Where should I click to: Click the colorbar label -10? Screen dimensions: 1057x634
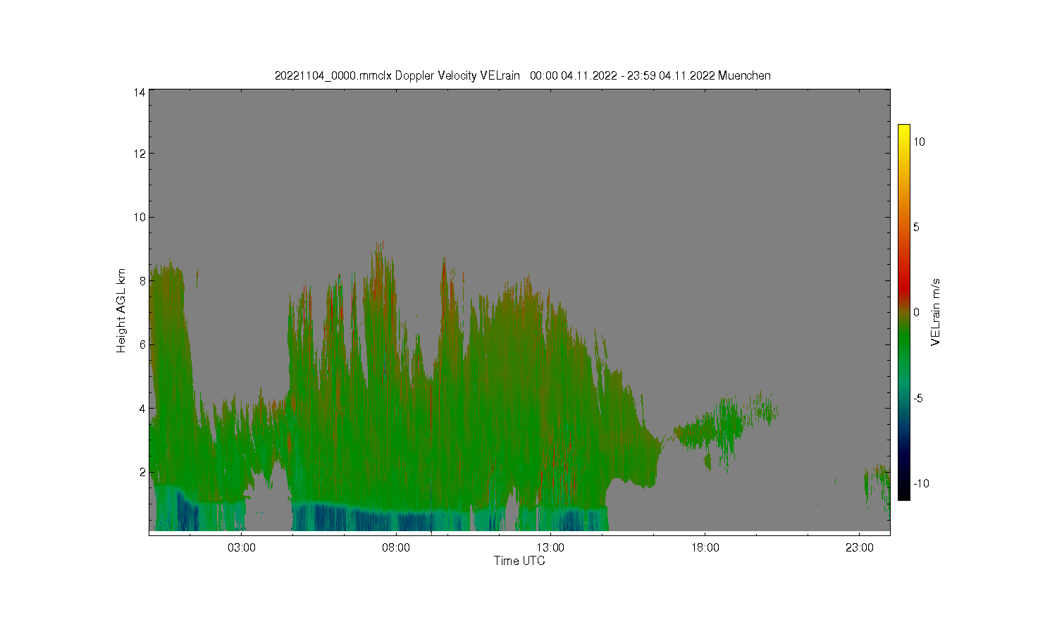pyautogui.click(x=921, y=483)
